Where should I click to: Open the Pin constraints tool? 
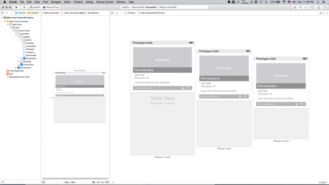coord(98,182)
